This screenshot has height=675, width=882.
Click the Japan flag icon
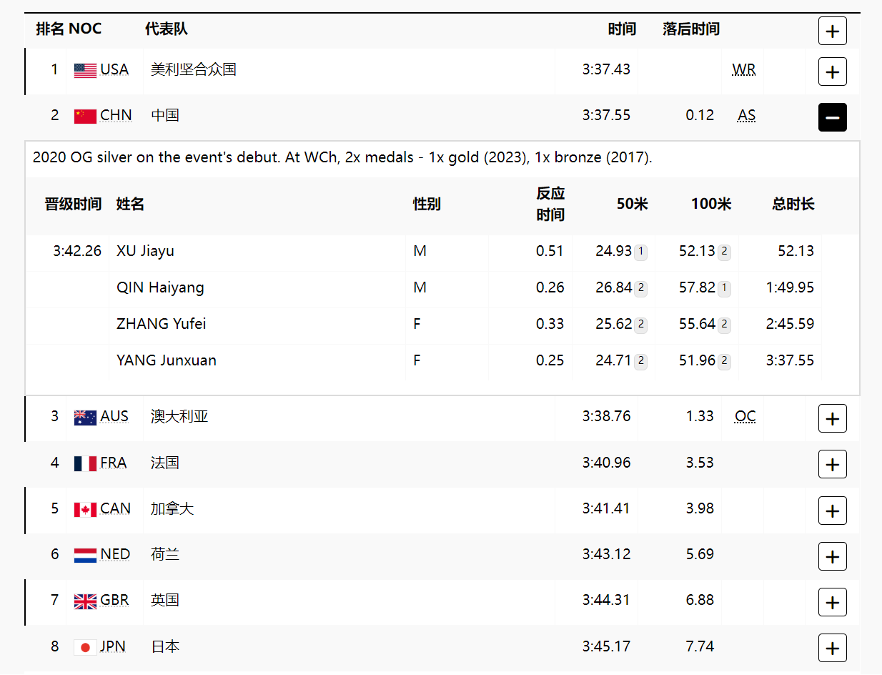pyautogui.click(x=84, y=646)
